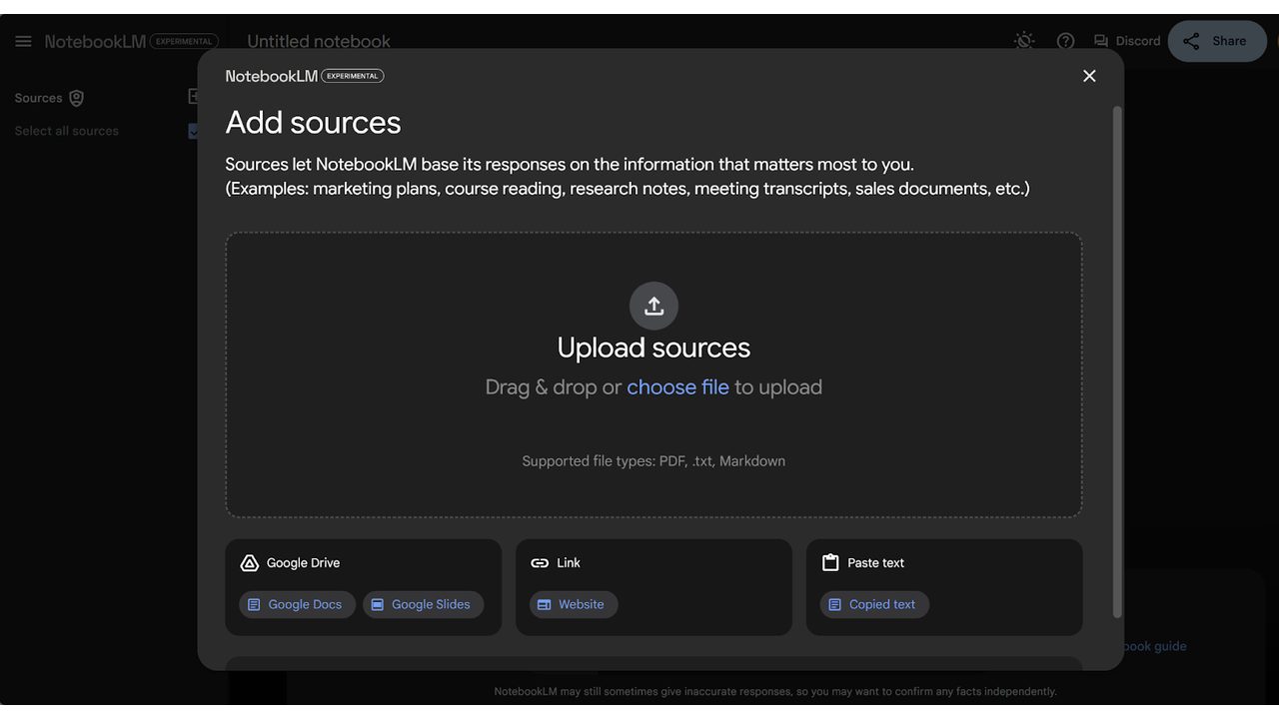Click the Sources shield icon
The image size is (1279, 719).
coord(77,98)
